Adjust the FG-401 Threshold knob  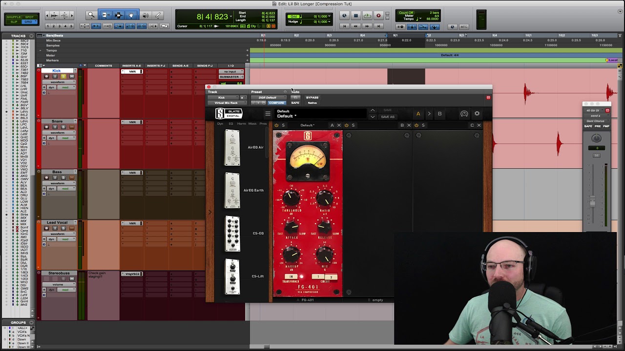click(292, 197)
